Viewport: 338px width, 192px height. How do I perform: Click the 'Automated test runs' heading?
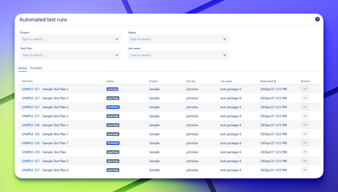(x=43, y=20)
